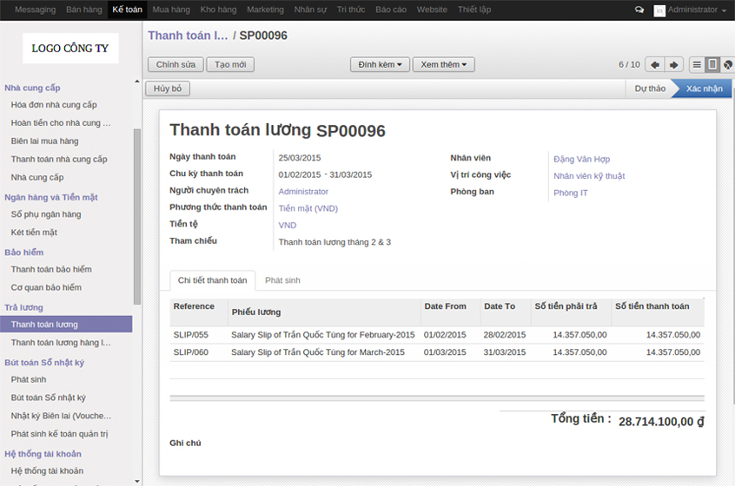
Task: Switch to the Phát sinh tab
Action: (x=282, y=280)
